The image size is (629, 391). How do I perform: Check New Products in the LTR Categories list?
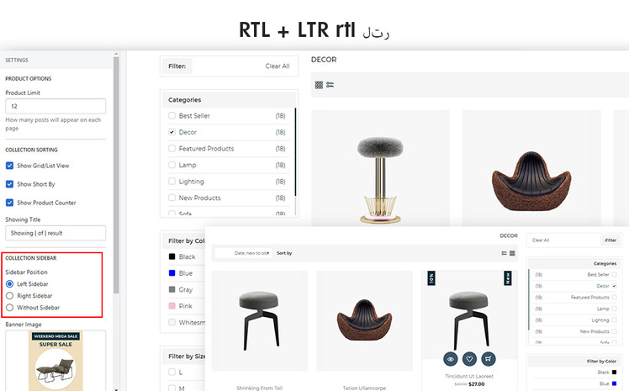point(172,198)
